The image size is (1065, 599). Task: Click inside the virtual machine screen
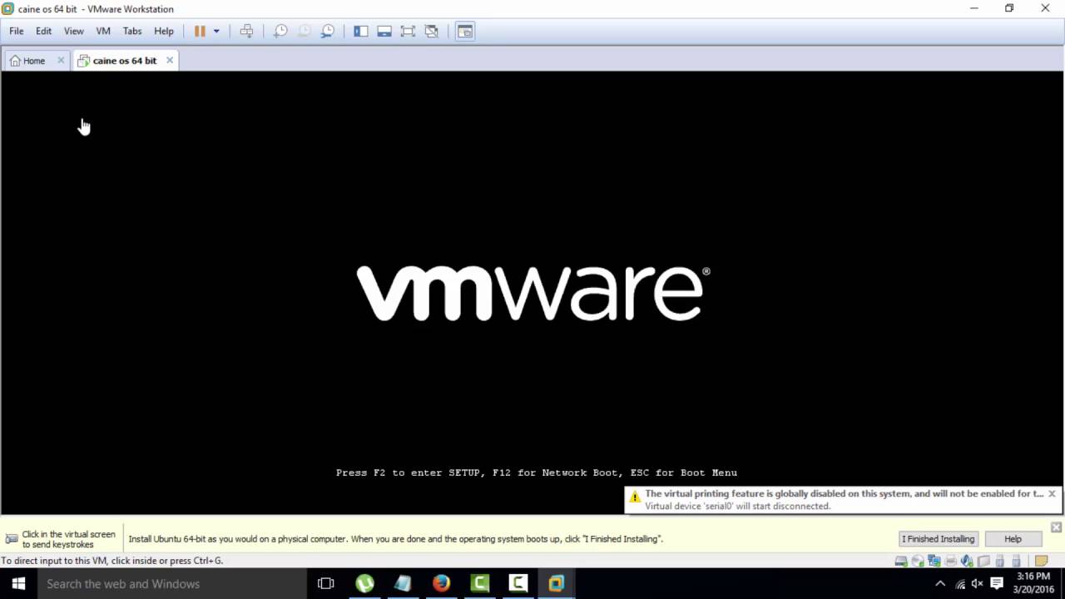tap(532, 291)
